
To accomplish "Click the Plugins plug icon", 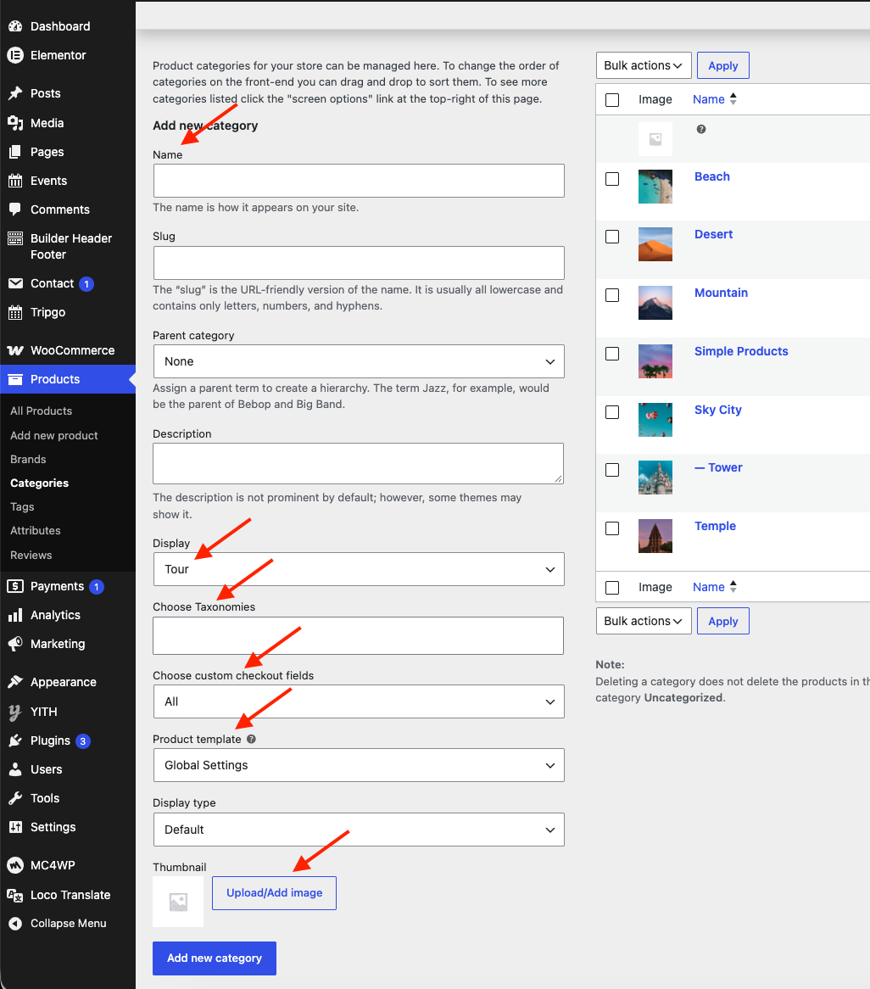I will pos(15,740).
